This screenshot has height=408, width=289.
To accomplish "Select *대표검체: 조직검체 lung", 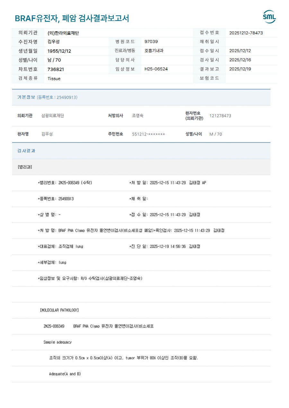I will [x=61, y=247].
